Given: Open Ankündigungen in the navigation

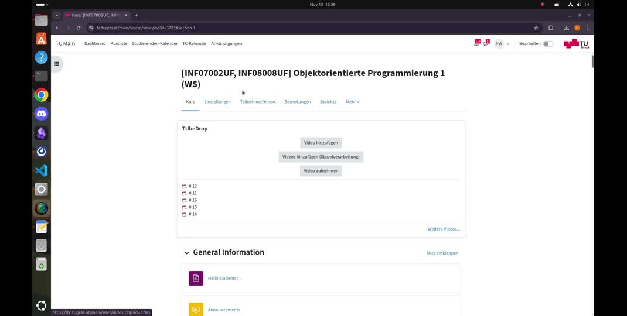Looking at the screenshot, I should pyautogui.click(x=226, y=43).
